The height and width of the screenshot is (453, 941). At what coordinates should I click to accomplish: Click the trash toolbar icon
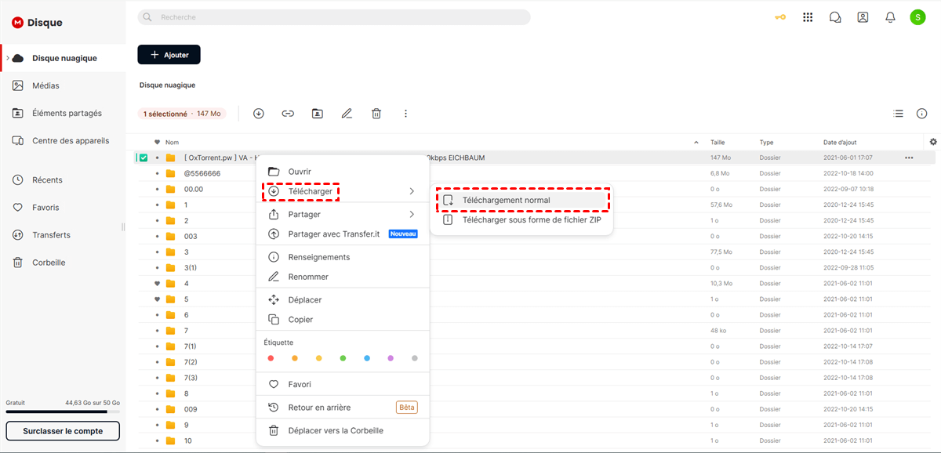point(376,114)
